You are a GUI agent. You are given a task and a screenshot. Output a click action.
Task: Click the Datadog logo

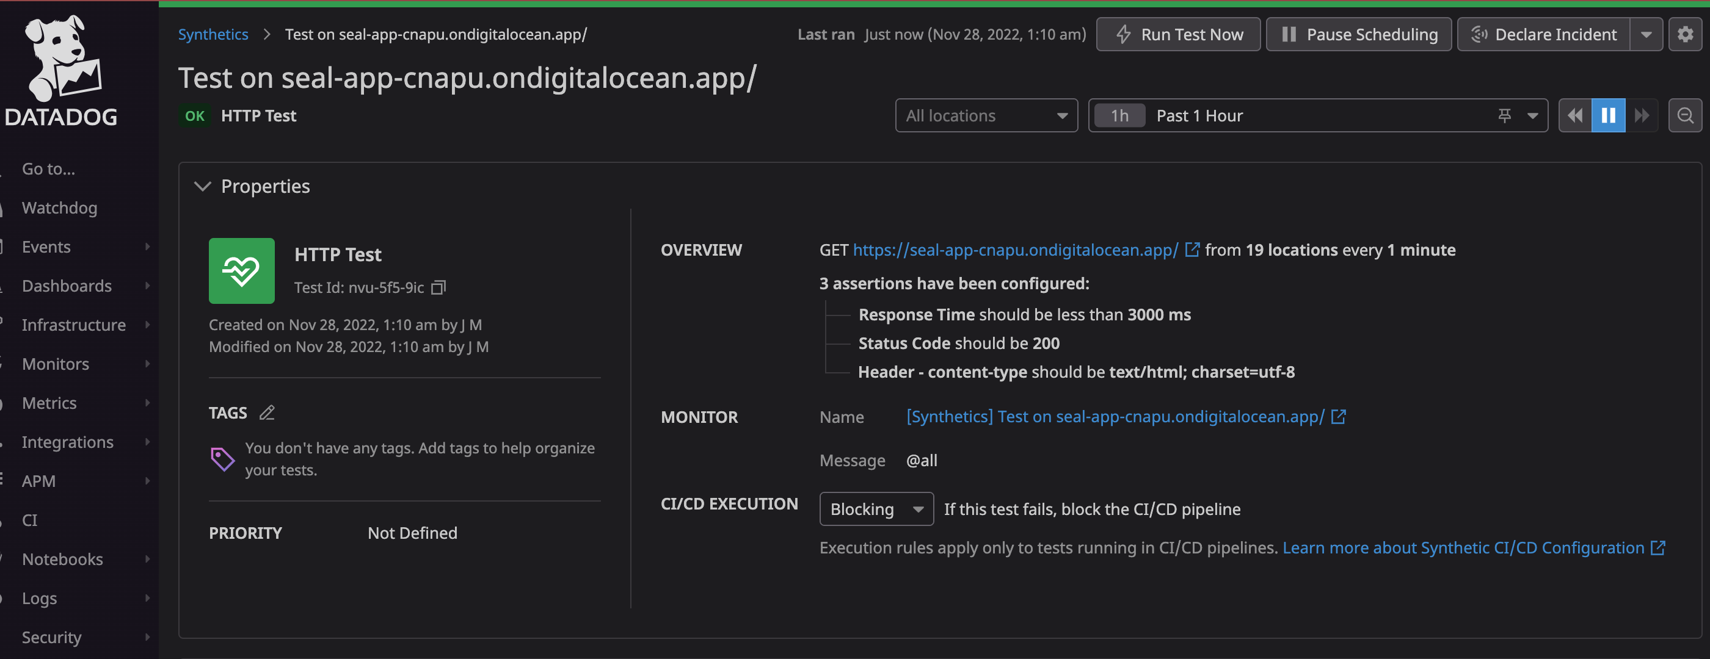tap(61, 70)
